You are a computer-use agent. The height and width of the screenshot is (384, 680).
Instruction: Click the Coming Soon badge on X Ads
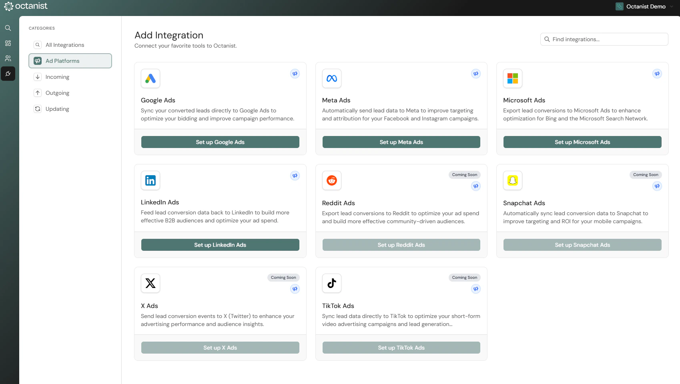click(x=283, y=278)
